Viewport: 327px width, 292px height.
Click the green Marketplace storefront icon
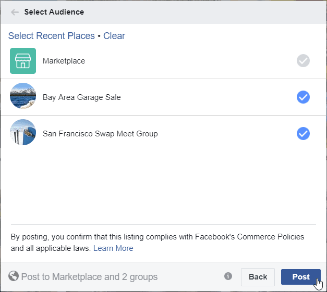tap(23, 61)
